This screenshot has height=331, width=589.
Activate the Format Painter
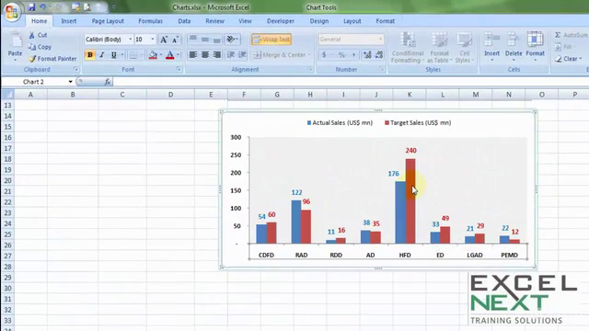[53, 59]
